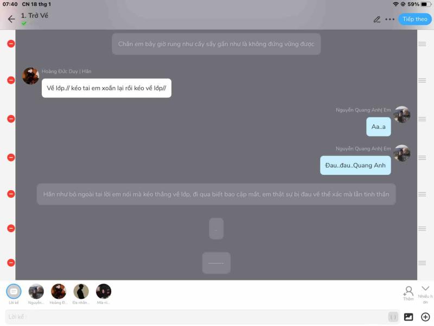The width and height of the screenshot is (434, 326).
Task: Tap the pencil edit icon
Action: click(x=376, y=19)
